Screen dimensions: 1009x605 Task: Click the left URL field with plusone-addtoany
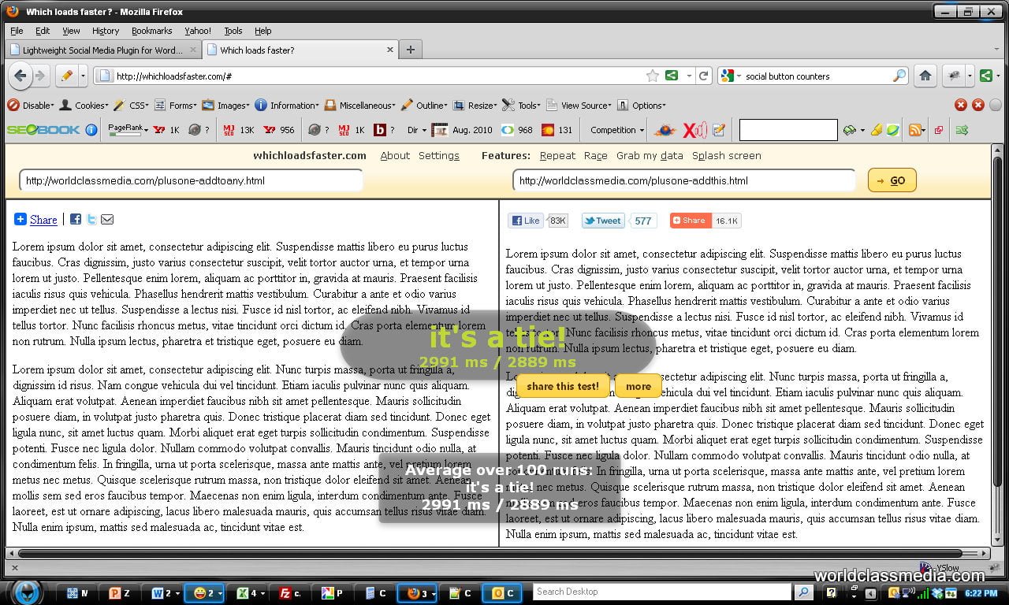[x=191, y=180]
